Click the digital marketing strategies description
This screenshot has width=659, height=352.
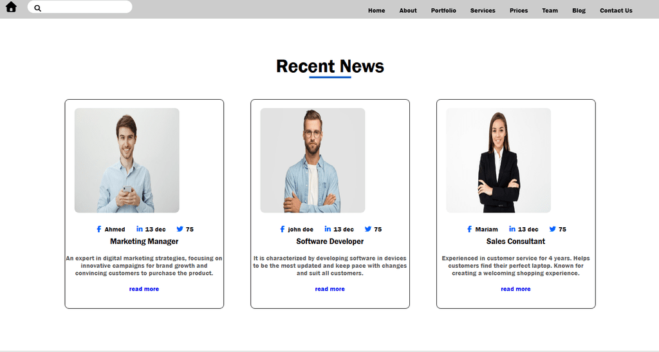tap(144, 266)
